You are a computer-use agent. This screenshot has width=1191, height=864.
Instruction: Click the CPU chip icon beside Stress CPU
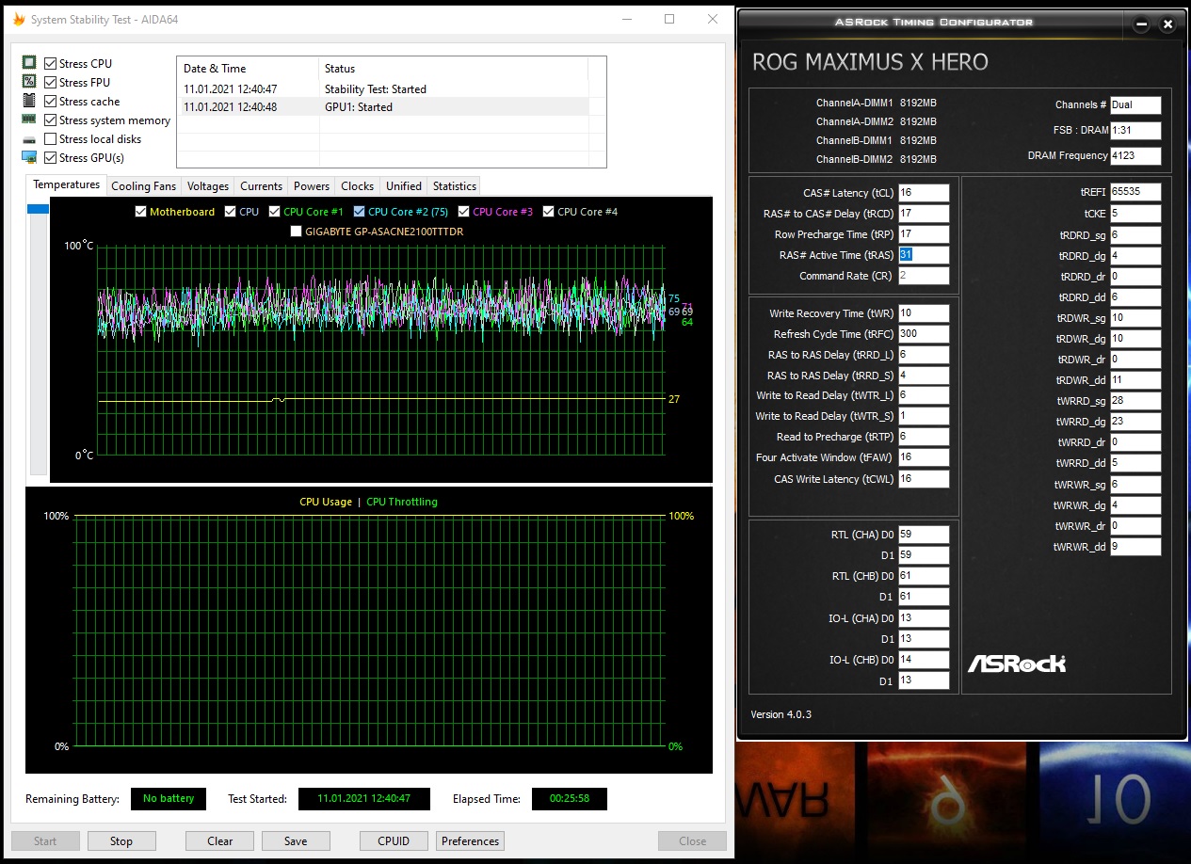point(29,63)
